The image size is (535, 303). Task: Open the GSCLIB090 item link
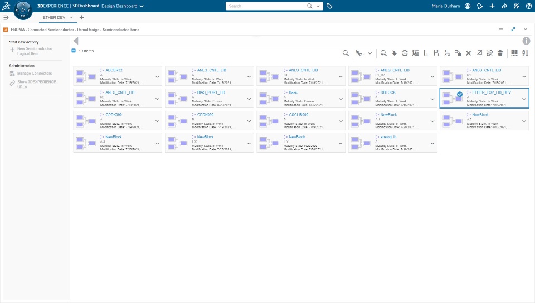click(299, 115)
